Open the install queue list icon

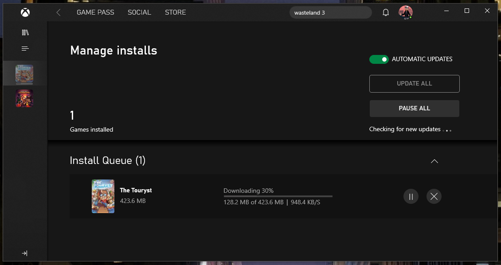[x=25, y=49]
